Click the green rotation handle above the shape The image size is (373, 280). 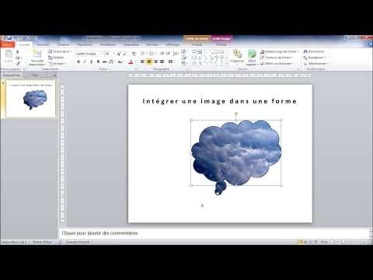236,114
